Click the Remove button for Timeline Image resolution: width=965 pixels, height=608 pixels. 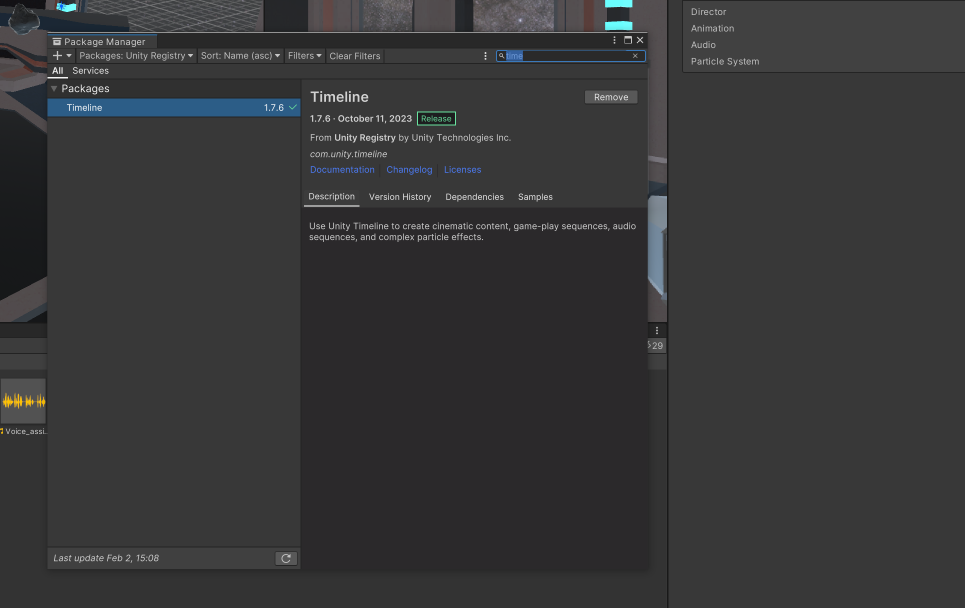[x=610, y=97]
